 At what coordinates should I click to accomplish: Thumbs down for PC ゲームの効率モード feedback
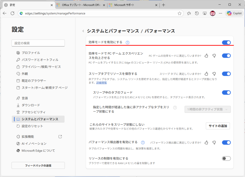[x=214, y=56]
